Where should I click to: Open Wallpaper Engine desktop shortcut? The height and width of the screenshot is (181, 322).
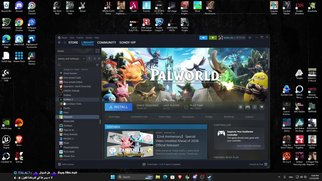[32, 25]
